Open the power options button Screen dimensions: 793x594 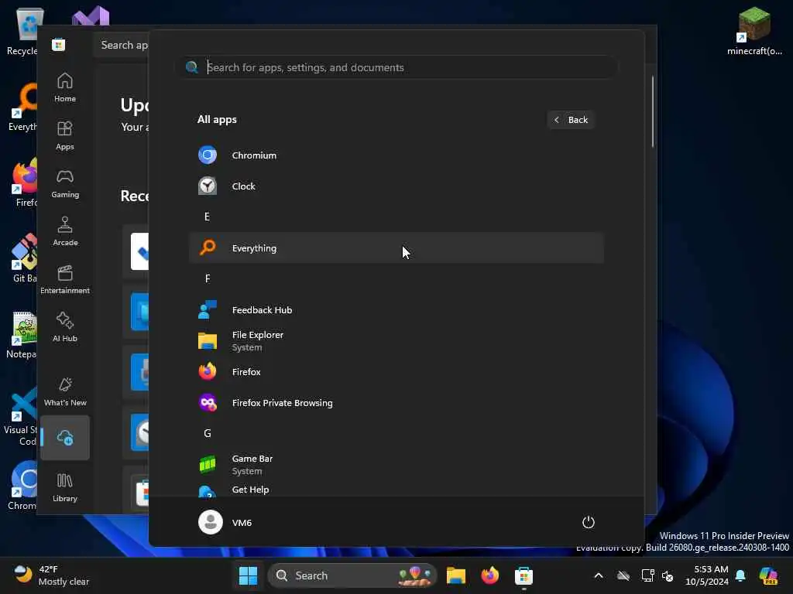pyautogui.click(x=589, y=522)
